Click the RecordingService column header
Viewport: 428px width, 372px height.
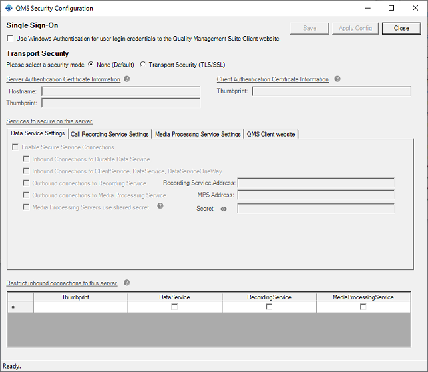[269, 297]
